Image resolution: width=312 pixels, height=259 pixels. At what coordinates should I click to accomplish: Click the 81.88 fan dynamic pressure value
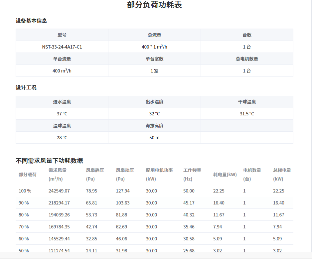click(x=121, y=215)
